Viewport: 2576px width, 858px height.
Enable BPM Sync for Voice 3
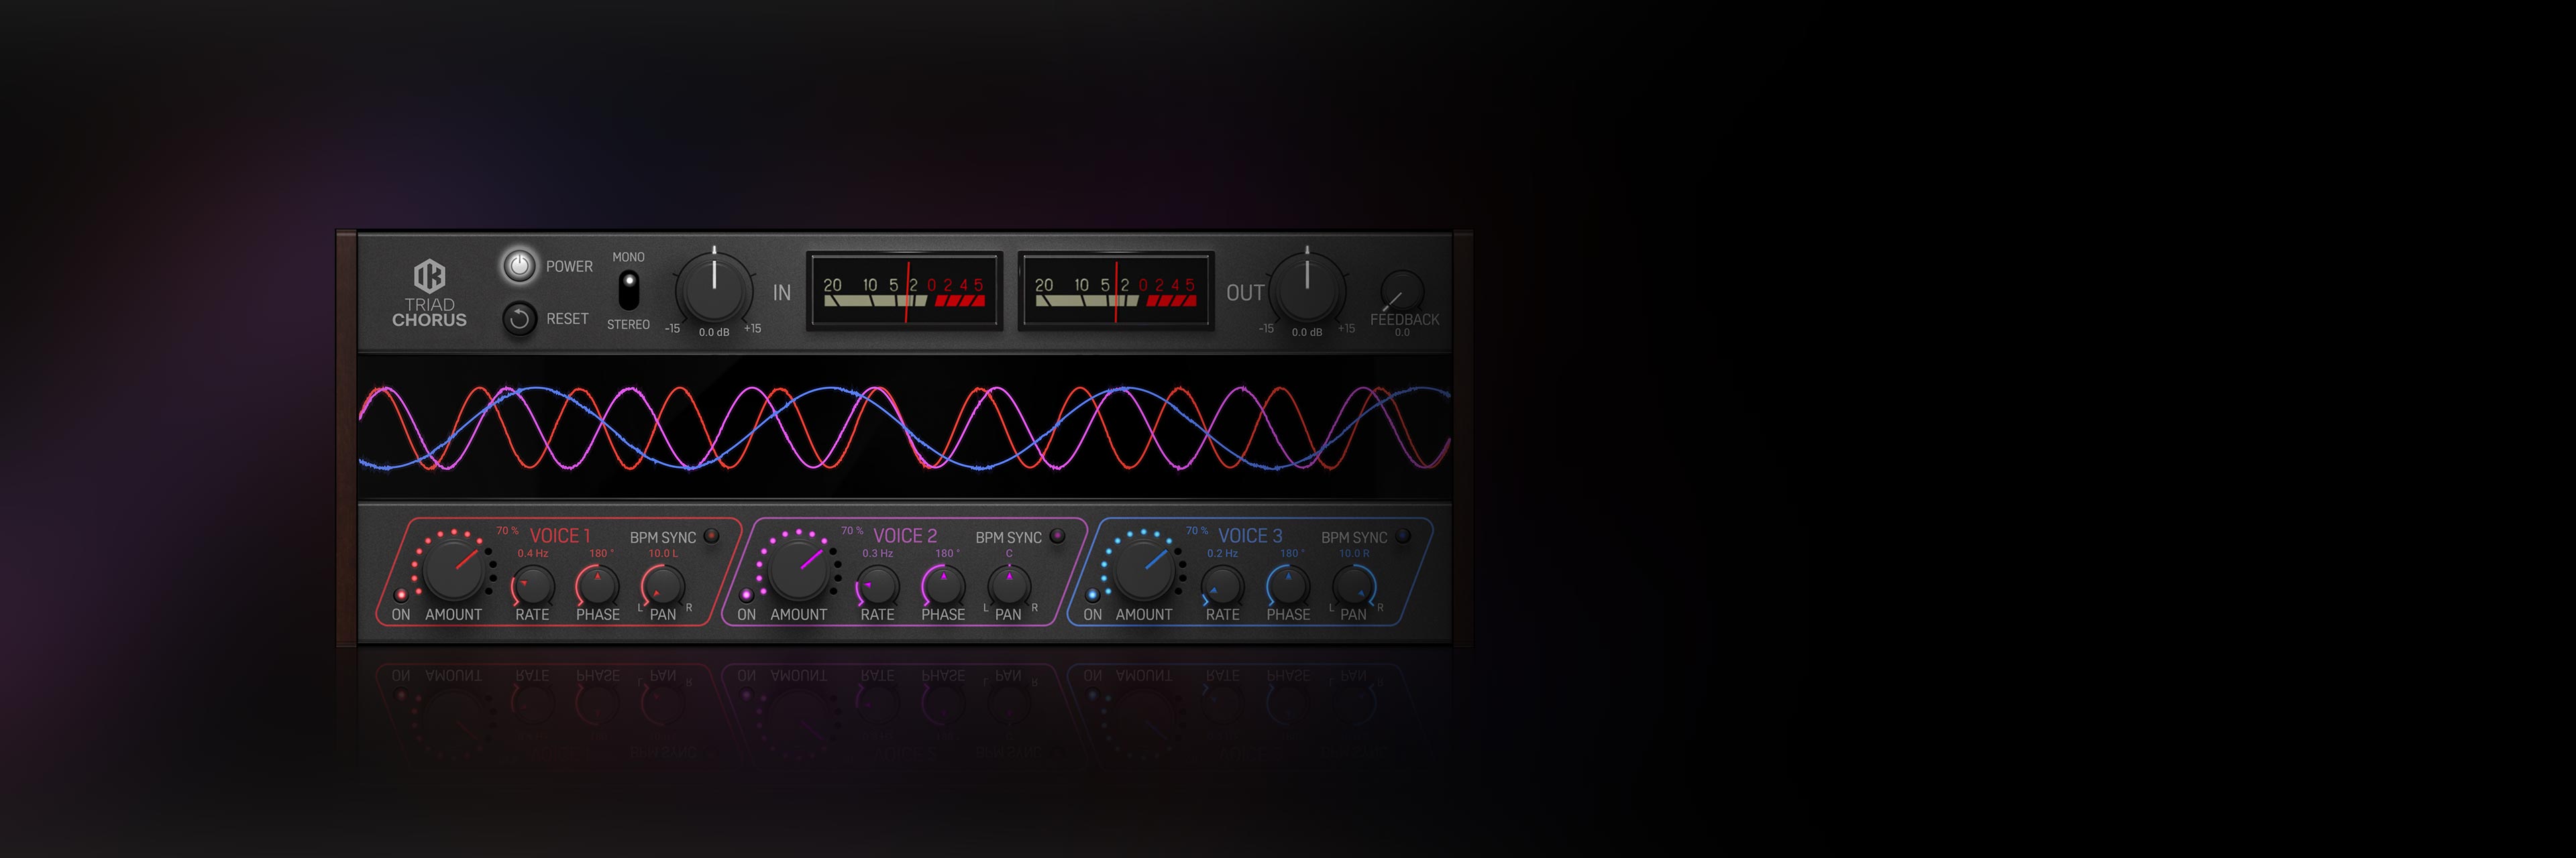pyautogui.click(x=1403, y=536)
